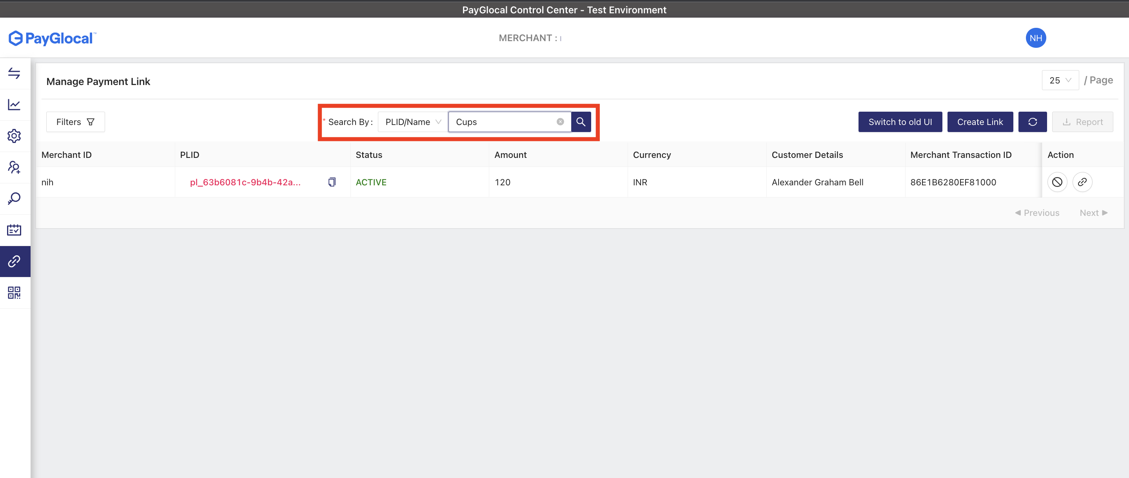Viewport: 1129px width, 478px height.
Task: Open the user management sidebar icon
Action: point(14,167)
